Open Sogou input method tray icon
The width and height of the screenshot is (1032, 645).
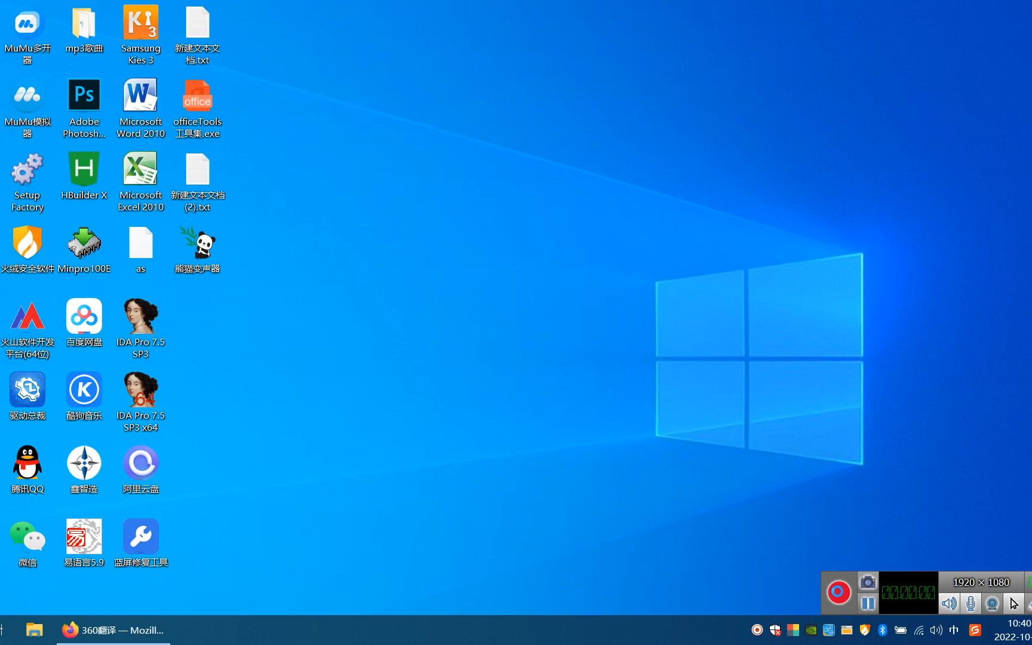coord(975,629)
